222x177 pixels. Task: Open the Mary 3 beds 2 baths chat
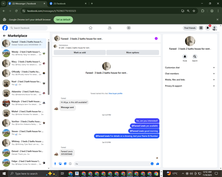(x=24, y=63)
